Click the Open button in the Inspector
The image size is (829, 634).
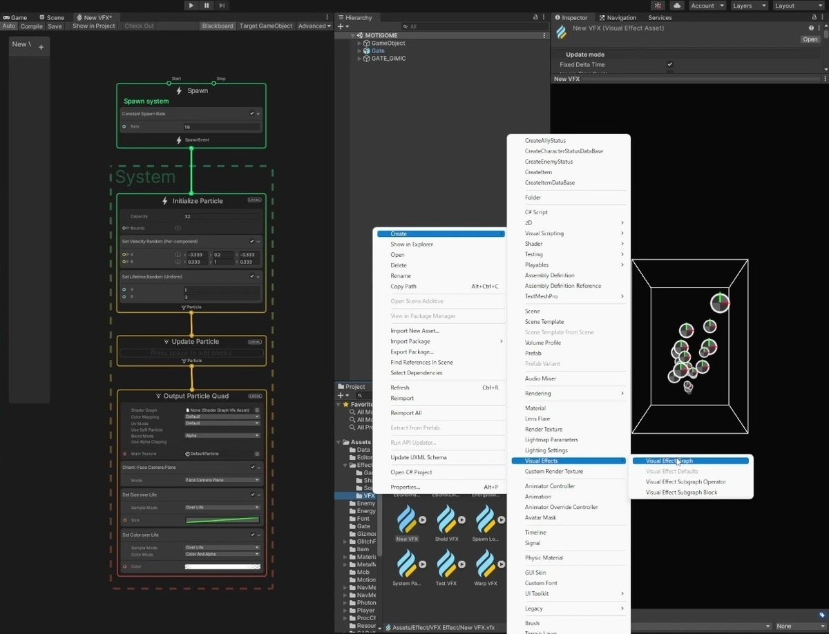[810, 39]
